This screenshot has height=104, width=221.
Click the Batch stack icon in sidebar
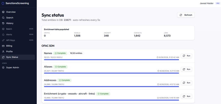tap(3, 29)
